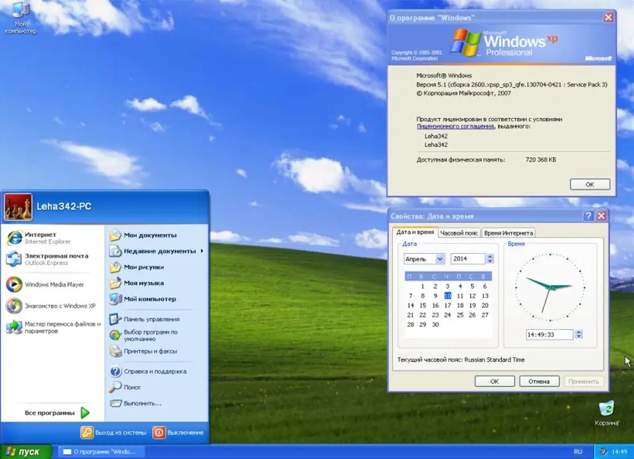Open the Лицензионного соглашения link
Viewport: 634px width, 459px height.
coord(455,127)
